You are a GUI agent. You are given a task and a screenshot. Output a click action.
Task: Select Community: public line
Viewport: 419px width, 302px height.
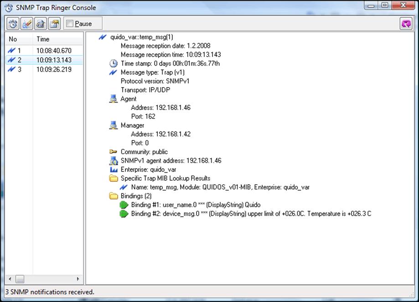[144, 151]
